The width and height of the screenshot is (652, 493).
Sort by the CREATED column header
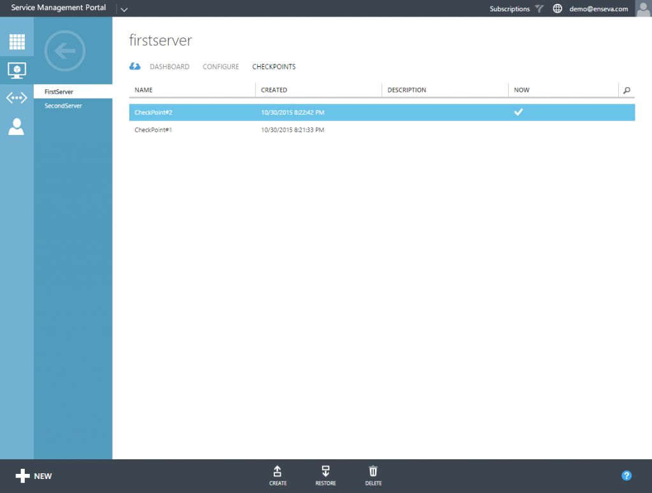click(x=274, y=90)
